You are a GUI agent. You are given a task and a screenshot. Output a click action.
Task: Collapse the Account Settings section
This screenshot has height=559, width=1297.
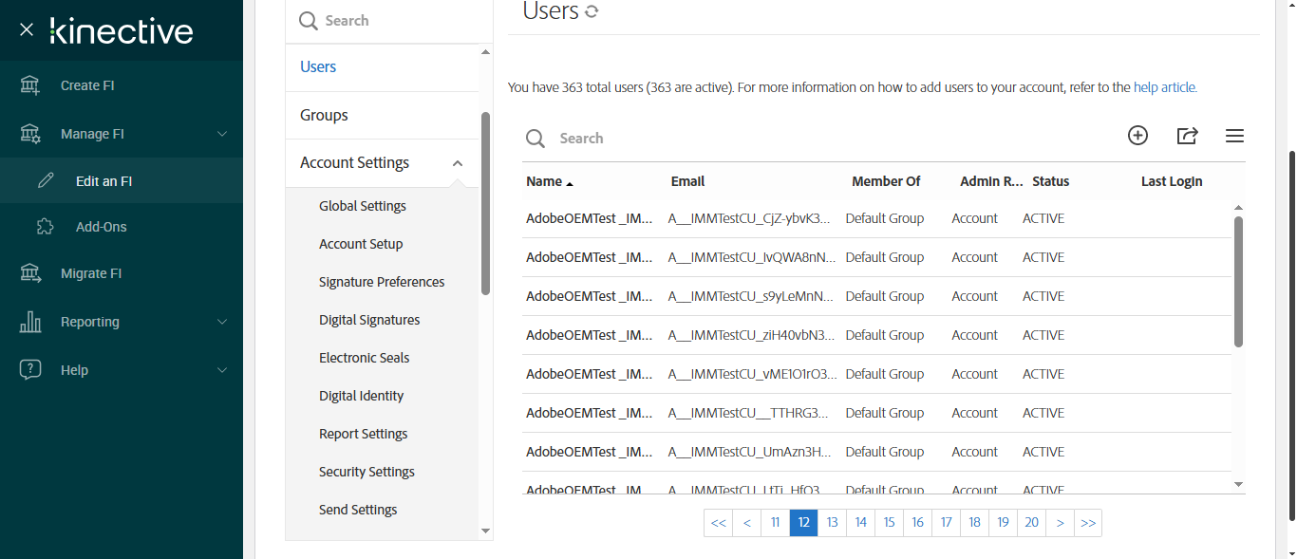point(458,163)
